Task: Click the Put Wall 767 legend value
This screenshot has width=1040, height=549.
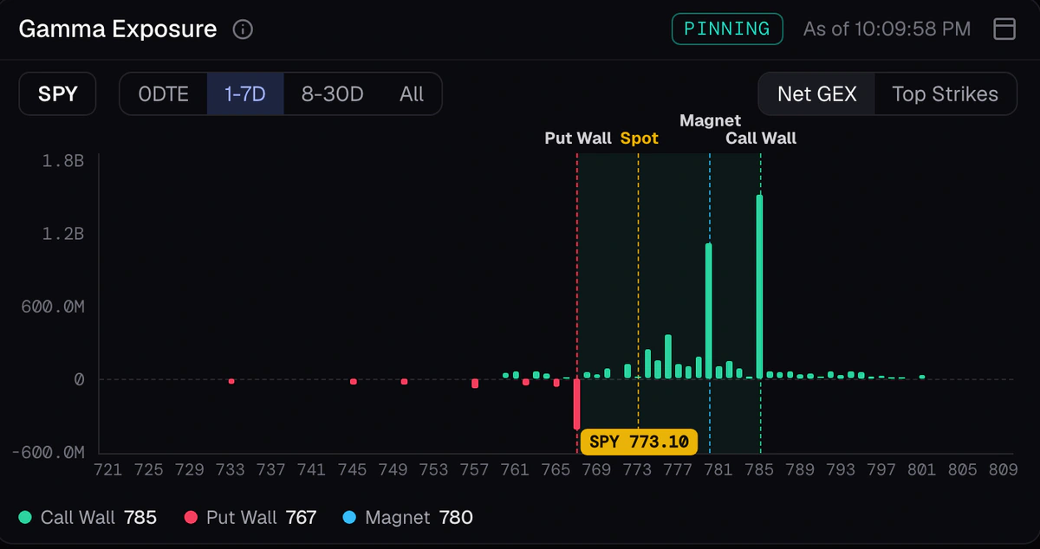Action: click(301, 518)
